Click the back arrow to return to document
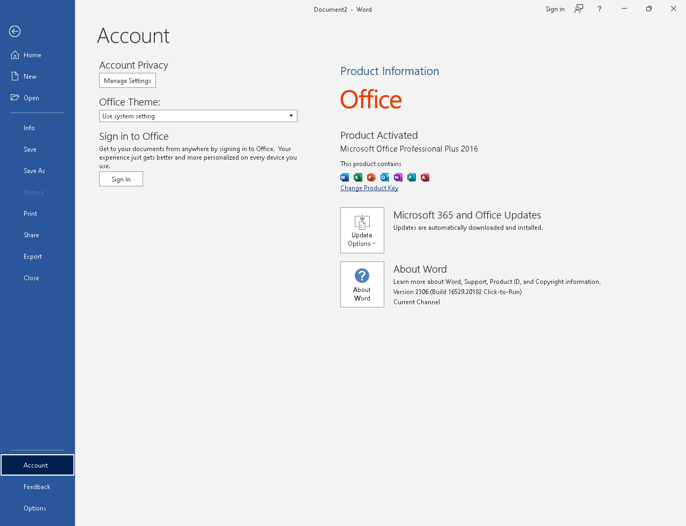686x526 pixels. (15, 32)
